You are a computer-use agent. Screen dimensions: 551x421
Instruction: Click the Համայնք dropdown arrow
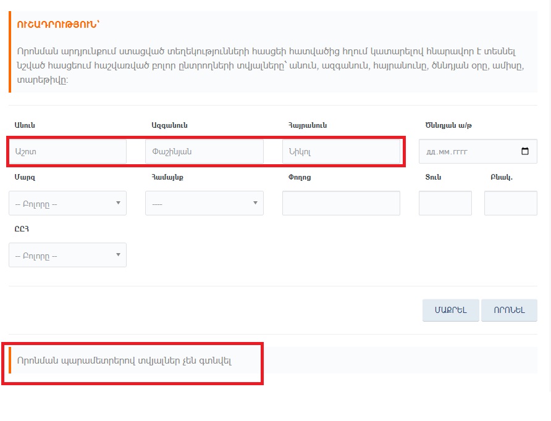coord(256,203)
